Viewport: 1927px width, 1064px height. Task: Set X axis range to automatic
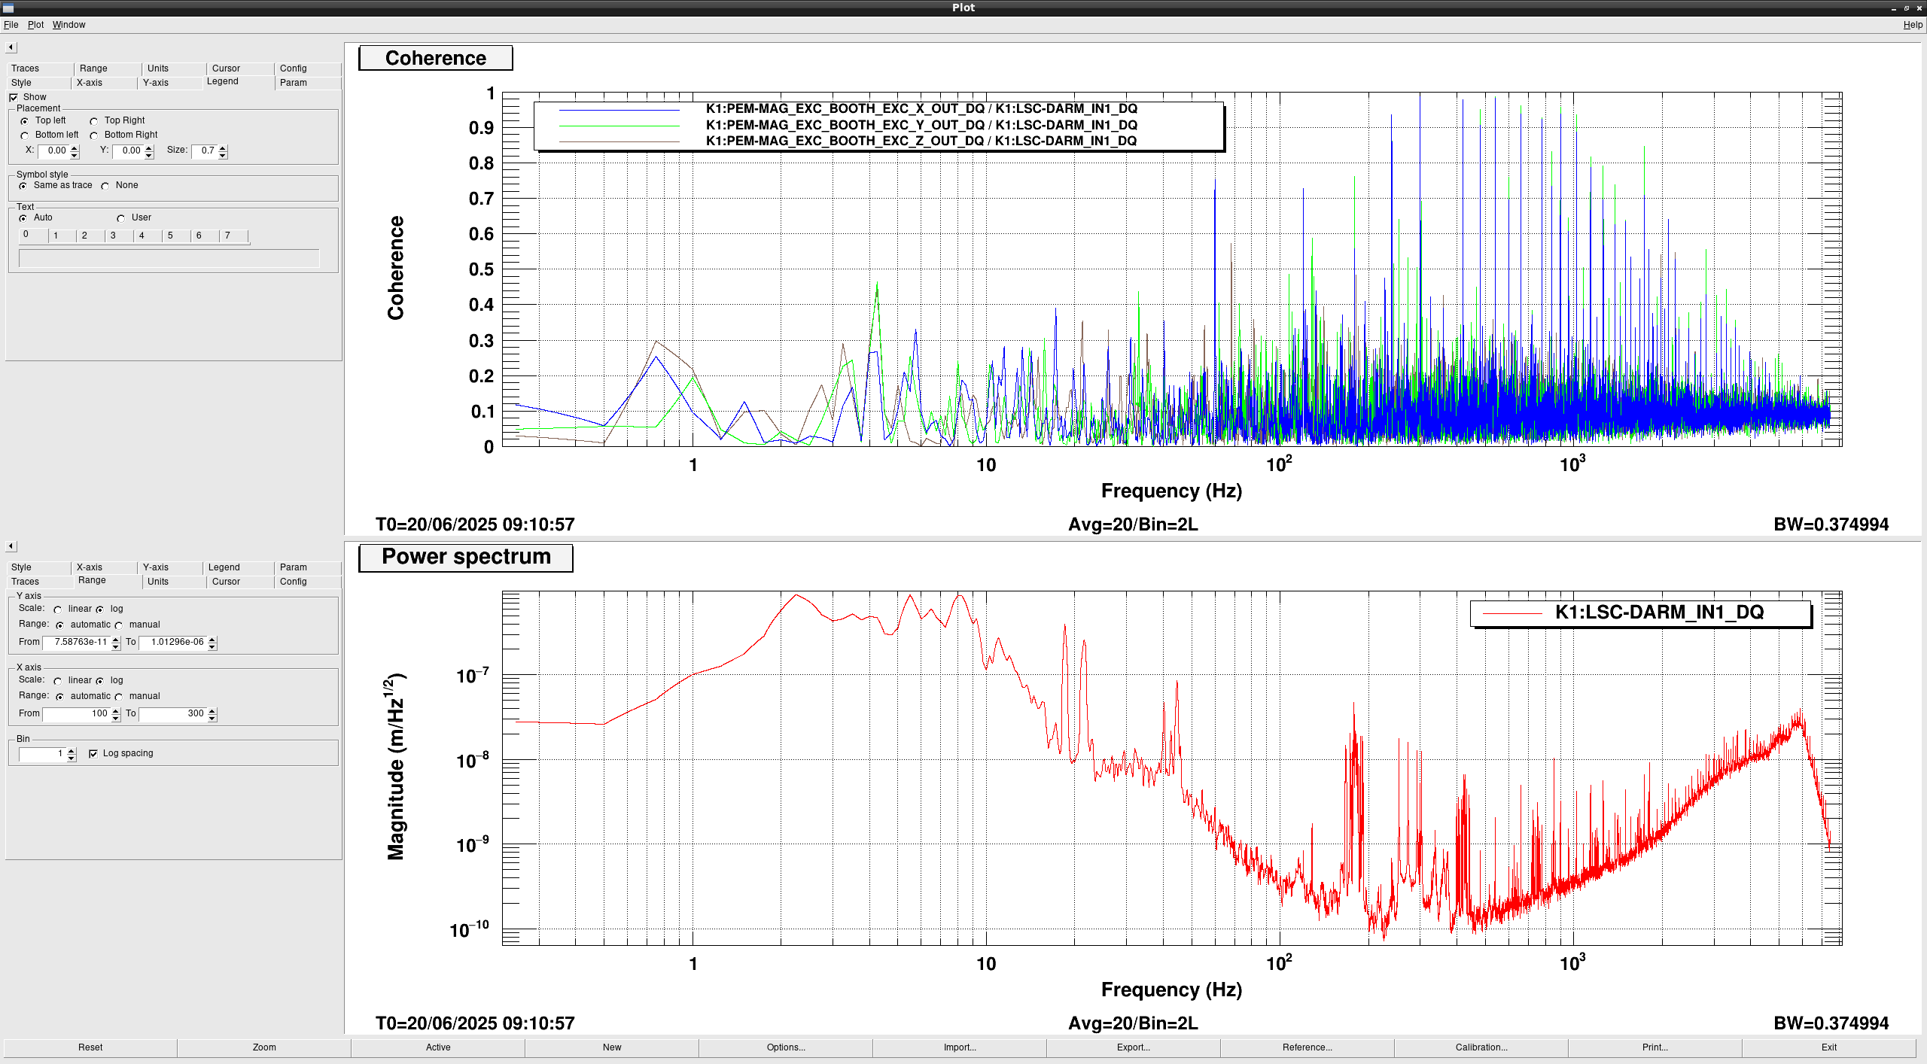[60, 697]
